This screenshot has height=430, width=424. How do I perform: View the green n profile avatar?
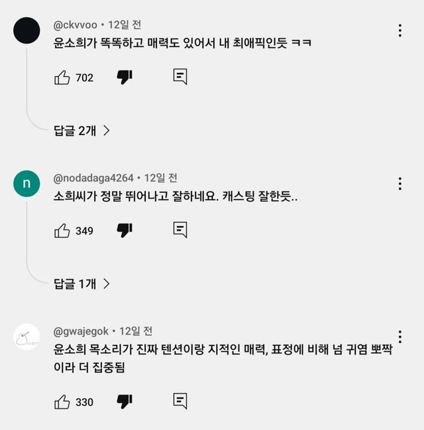(26, 184)
